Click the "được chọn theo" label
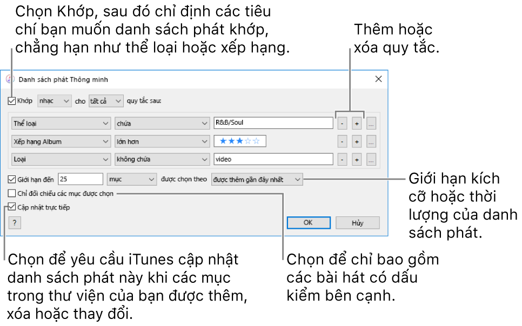 pyautogui.click(x=184, y=179)
